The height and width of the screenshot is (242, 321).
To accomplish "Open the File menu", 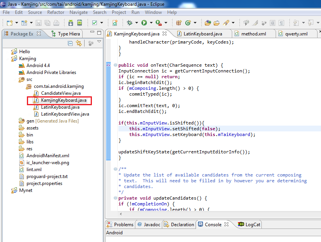I will pyautogui.click(x=6, y=12).
